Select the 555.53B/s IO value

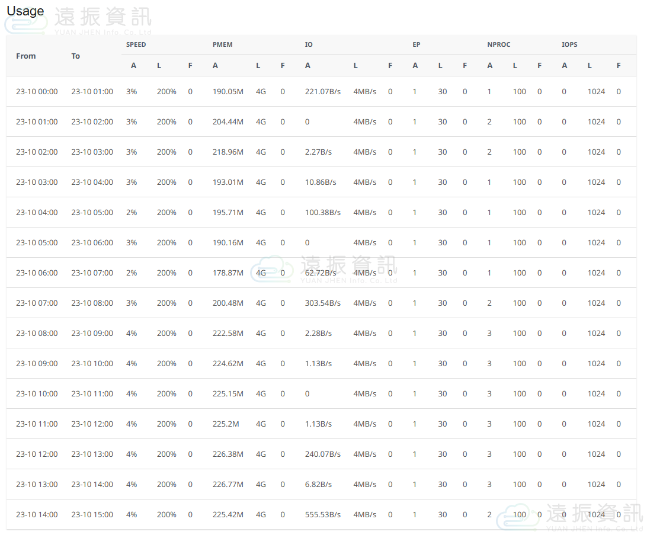point(323,514)
